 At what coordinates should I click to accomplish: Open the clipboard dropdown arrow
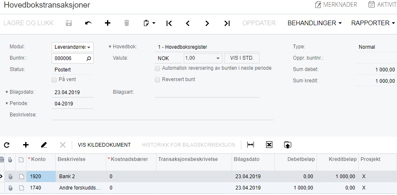pyautogui.click(x=154, y=24)
